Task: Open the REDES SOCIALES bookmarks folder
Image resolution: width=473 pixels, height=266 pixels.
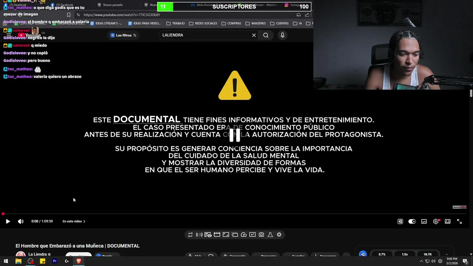Action: click(203, 23)
